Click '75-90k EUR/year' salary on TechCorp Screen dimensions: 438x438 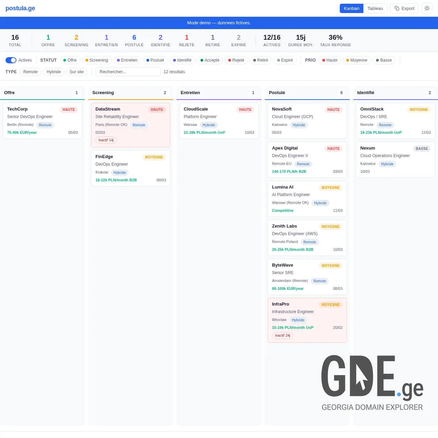point(22,133)
